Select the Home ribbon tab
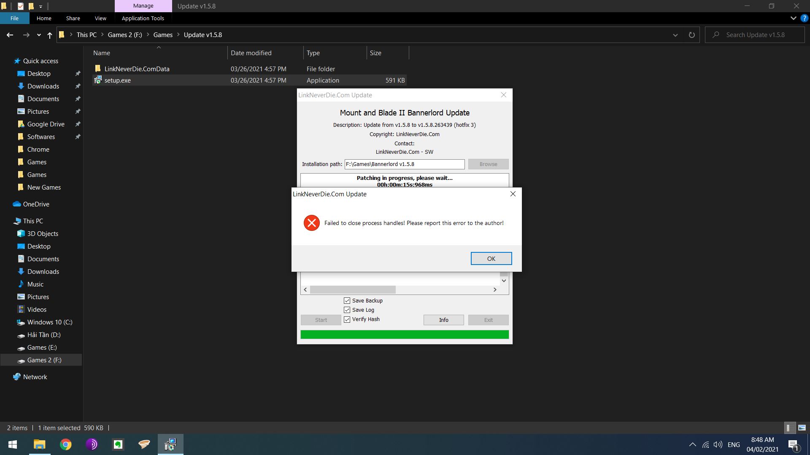Screen dimensions: 810x455 pyautogui.click(x=43, y=19)
